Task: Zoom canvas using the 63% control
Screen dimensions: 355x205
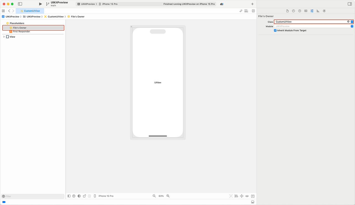Action: tap(161, 196)
